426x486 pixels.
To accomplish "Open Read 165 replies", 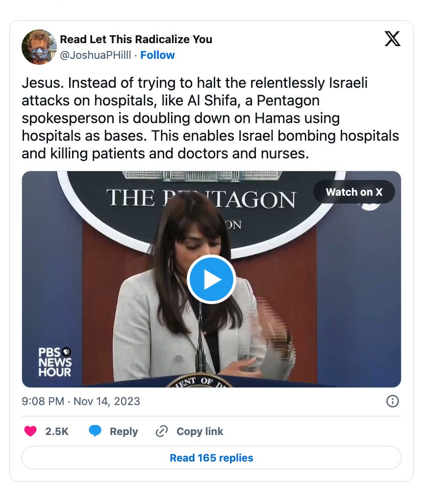I will tap(211, 458).
